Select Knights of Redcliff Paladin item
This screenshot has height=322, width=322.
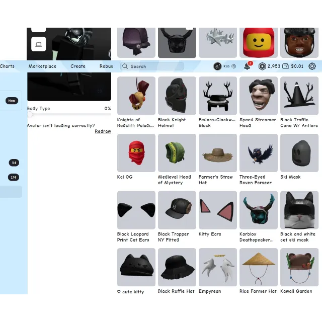[x=136, y=96]
